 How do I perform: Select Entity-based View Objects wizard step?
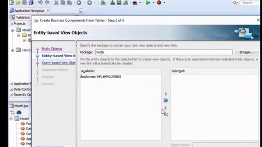pos(59,56)
